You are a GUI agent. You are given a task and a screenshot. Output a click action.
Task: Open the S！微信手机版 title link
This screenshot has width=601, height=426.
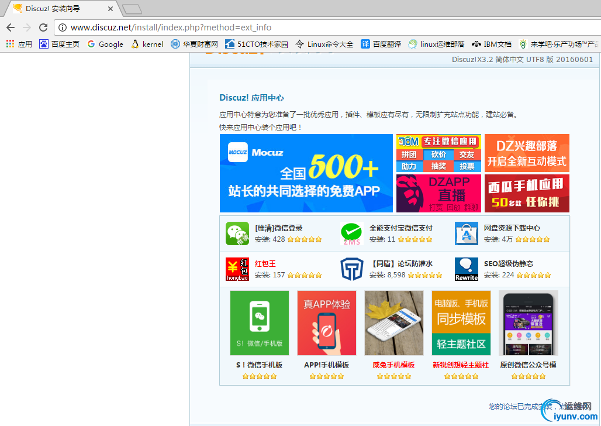[x=260, y=365]
